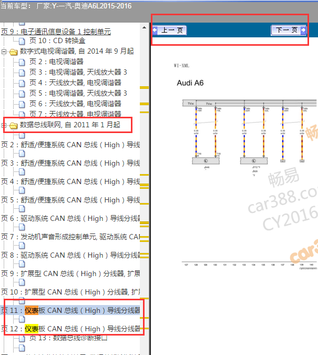Screen dimensions: 318x355
Task: Go to previous page with 上一页 button
Action: pos(170,30)
